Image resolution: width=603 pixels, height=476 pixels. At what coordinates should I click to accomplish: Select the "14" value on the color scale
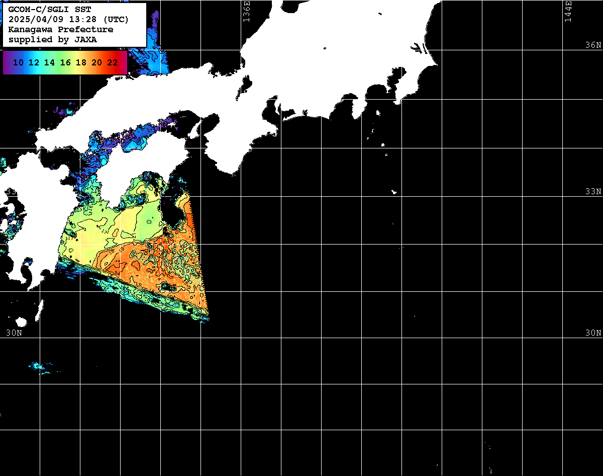pos(49,63)
